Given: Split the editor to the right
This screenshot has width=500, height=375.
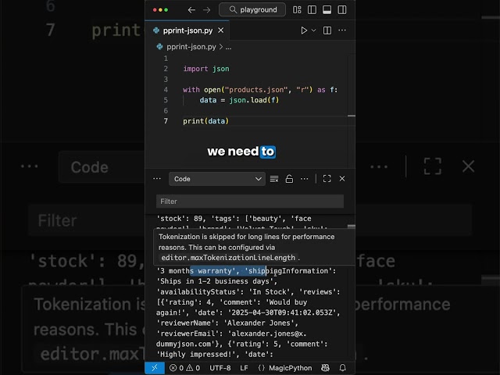Looking at the screenshot, I should coord(327,30).
